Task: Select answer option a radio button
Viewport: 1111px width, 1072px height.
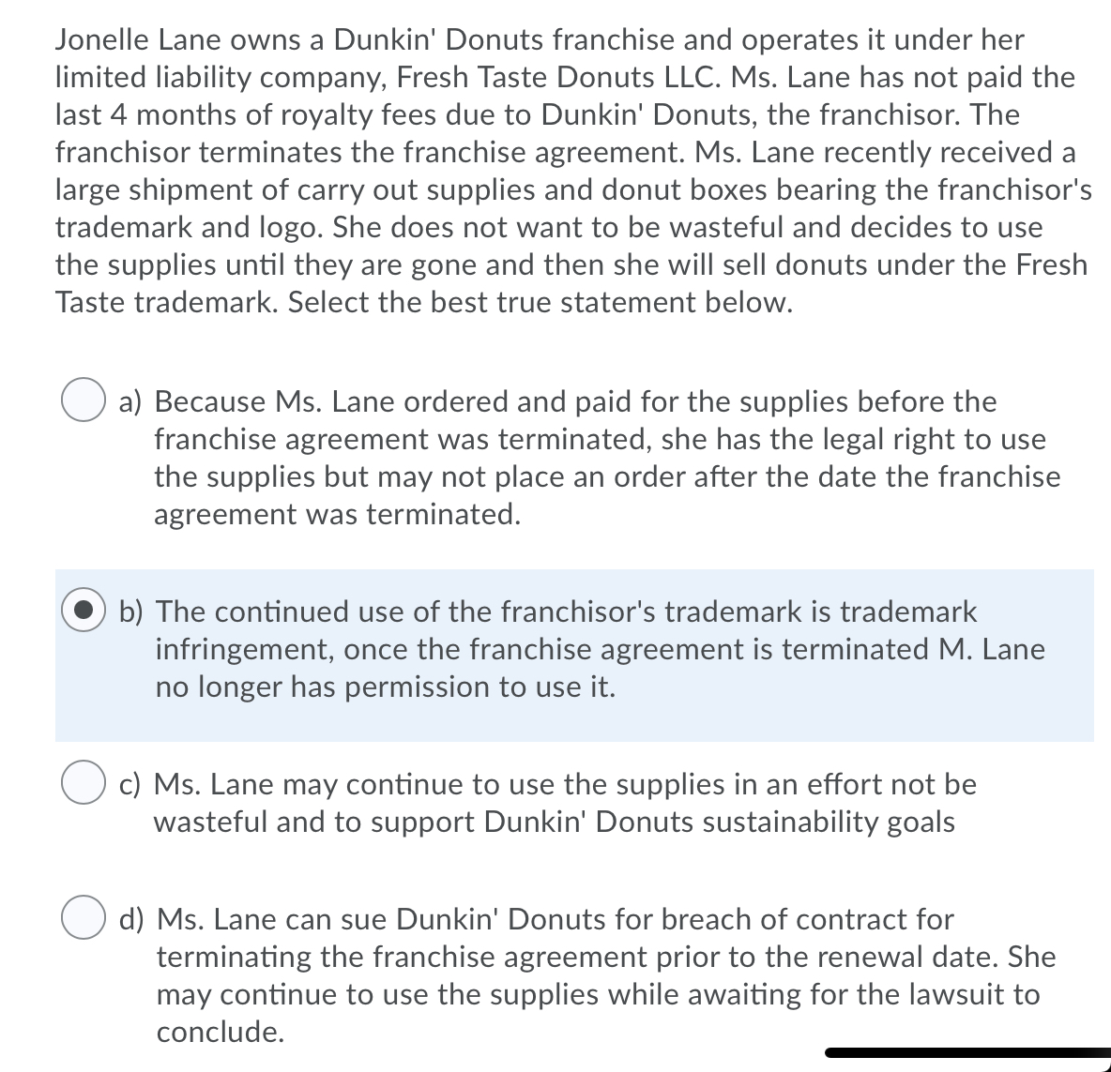Action: (85, 401)
